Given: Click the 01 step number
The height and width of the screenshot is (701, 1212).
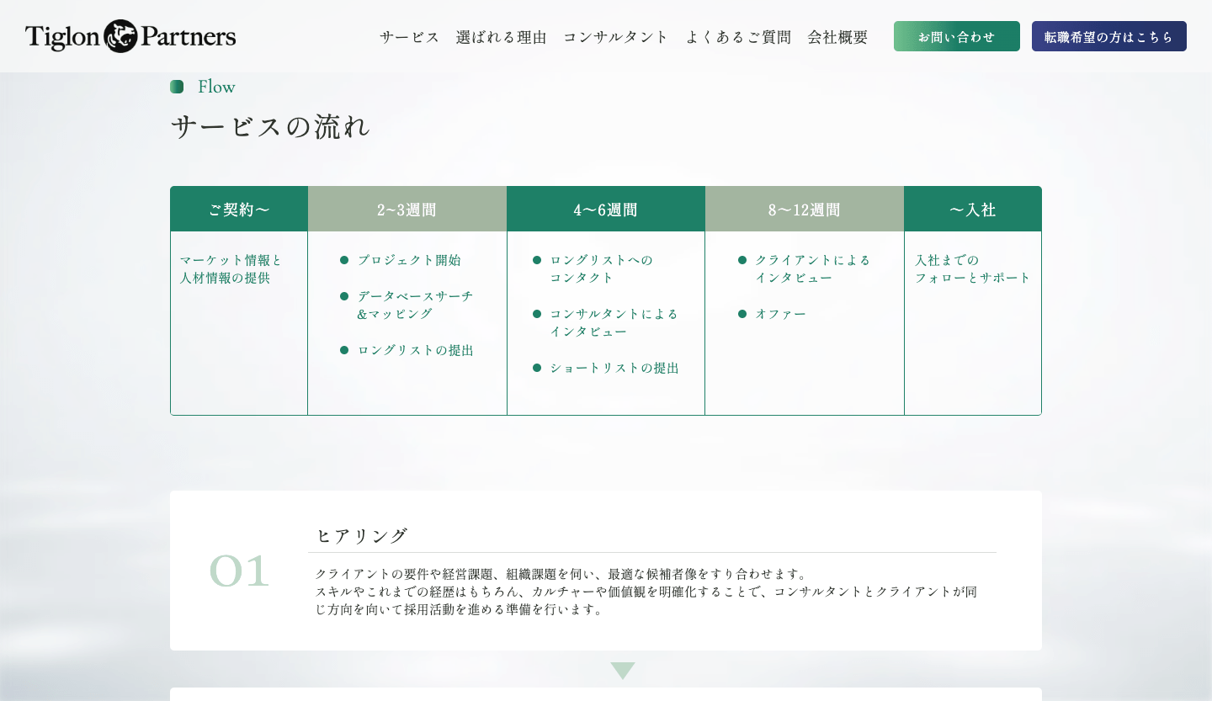Looking at the screenshot, I should click(x=239, y=571).
